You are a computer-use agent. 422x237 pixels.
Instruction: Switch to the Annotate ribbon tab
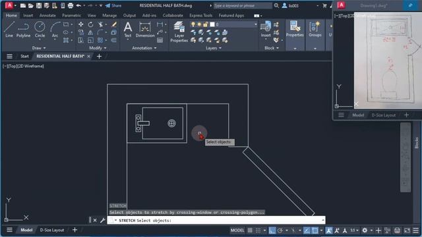[x=47, y=15]
